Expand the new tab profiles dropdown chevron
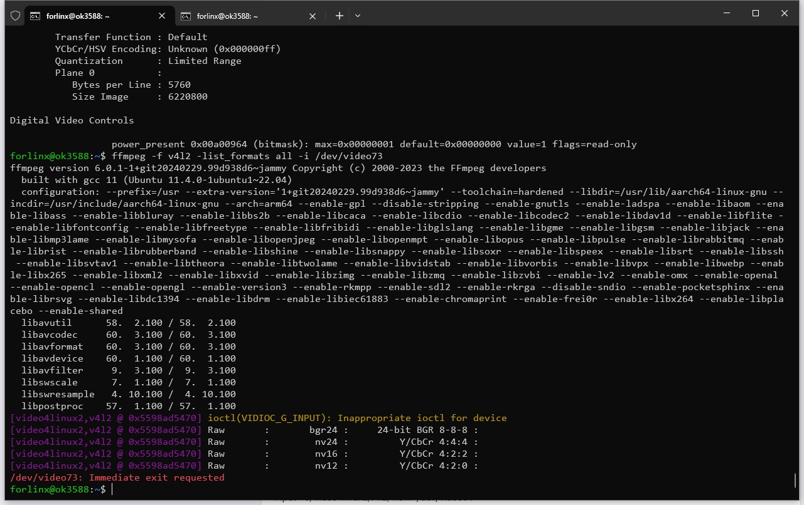Viewport: 804px width, 505px height. coord(358,16)
